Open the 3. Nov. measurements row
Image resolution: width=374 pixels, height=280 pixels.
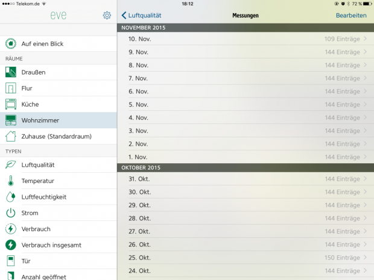coord(246,131)
